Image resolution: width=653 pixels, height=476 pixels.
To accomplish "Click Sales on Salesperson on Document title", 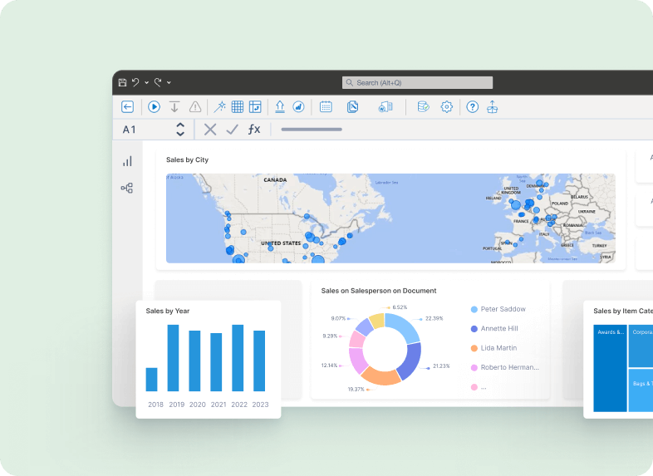I will [379, 291].
